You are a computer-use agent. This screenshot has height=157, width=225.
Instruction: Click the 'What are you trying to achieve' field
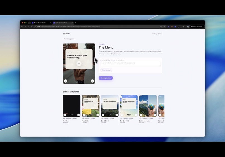tap(130, 64)
